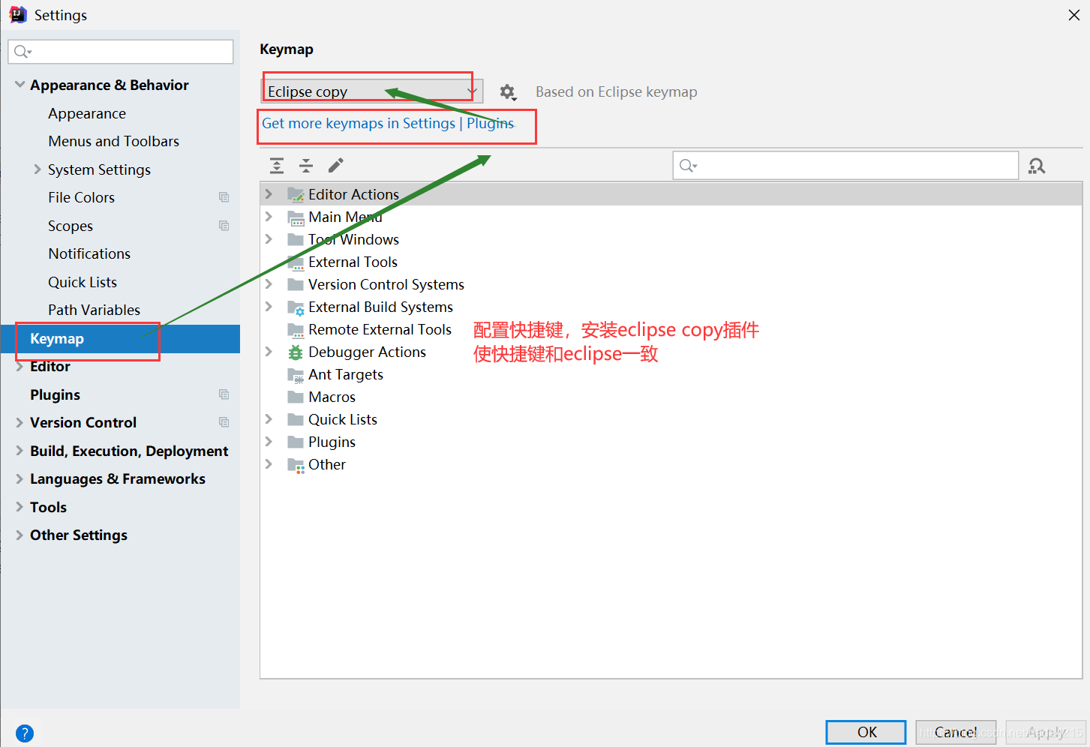Click the copy icon beside Version Control
Image resolution: width=1090 pixels, height=747 pixels.
coord(224,422)
